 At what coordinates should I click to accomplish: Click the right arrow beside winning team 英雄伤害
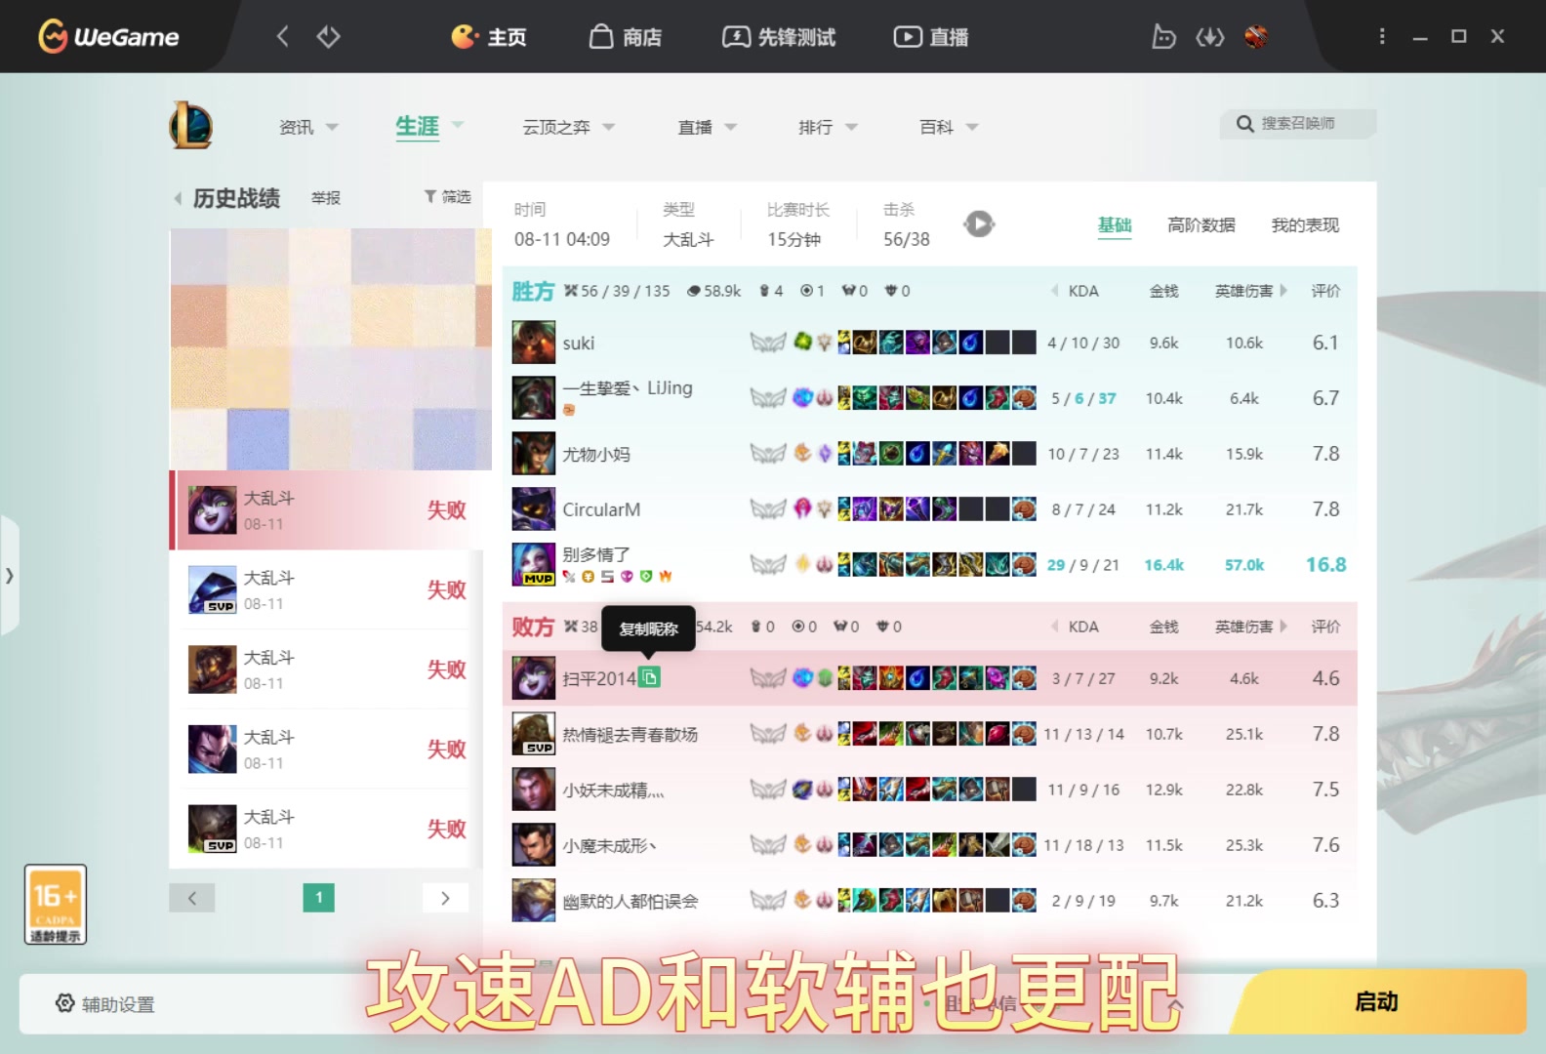click(x=1283, y=291)
